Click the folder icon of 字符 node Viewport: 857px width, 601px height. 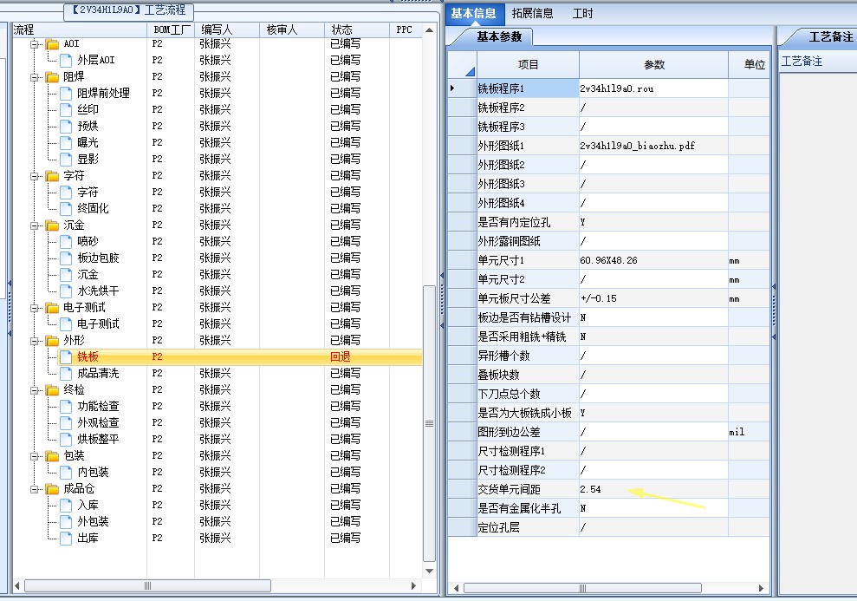52,175
